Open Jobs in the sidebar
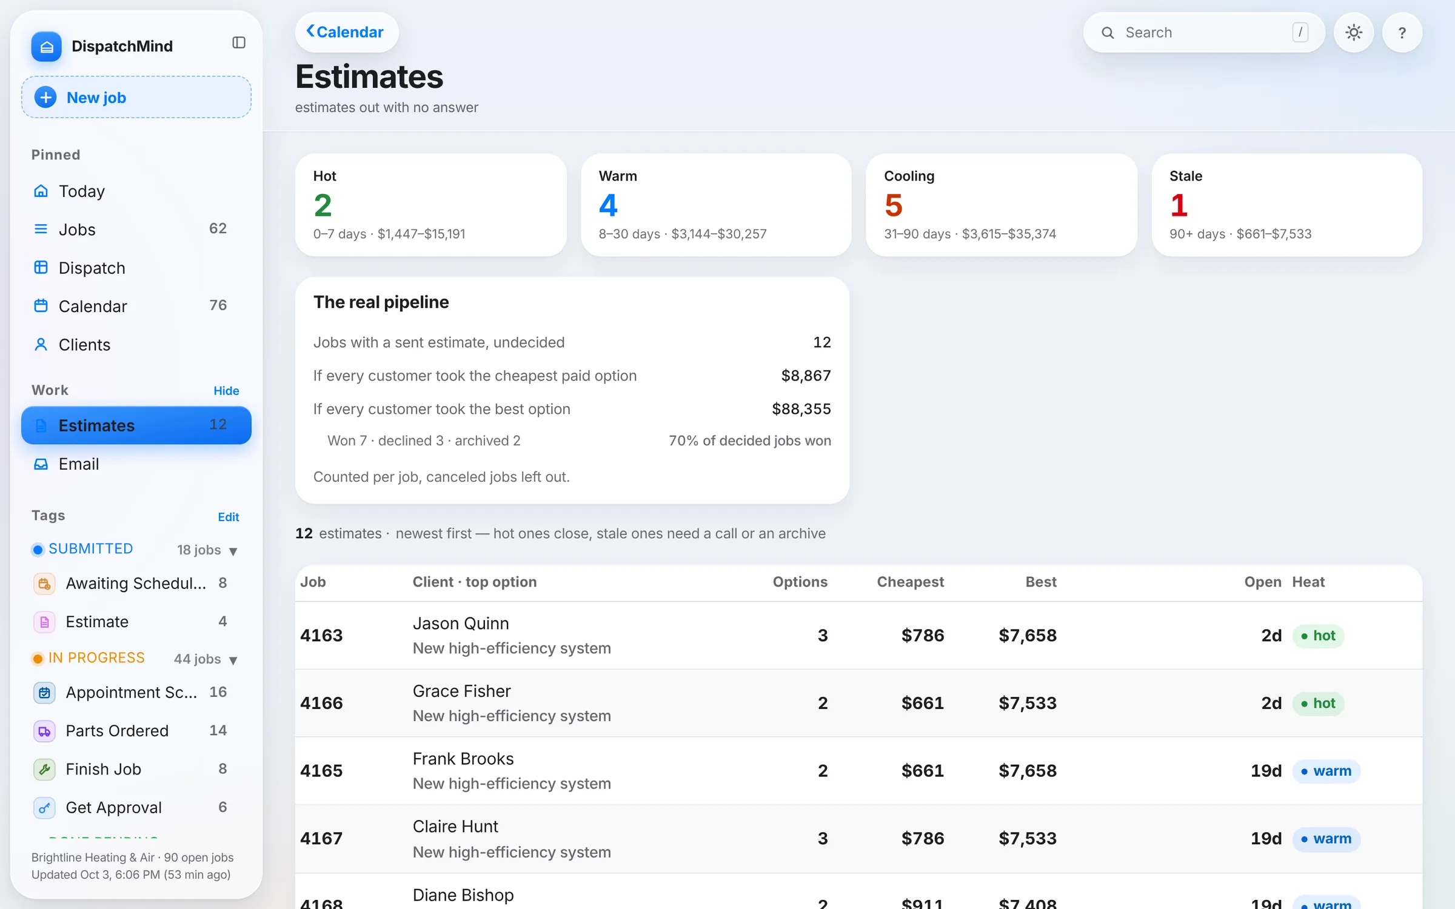Viewport: 1455px width, 909px height. (136, 229)
